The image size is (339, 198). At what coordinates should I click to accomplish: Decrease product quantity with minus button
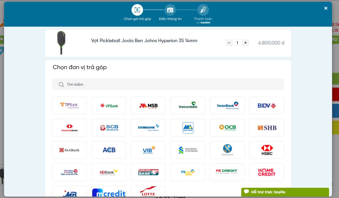click(x=229, y=43)
